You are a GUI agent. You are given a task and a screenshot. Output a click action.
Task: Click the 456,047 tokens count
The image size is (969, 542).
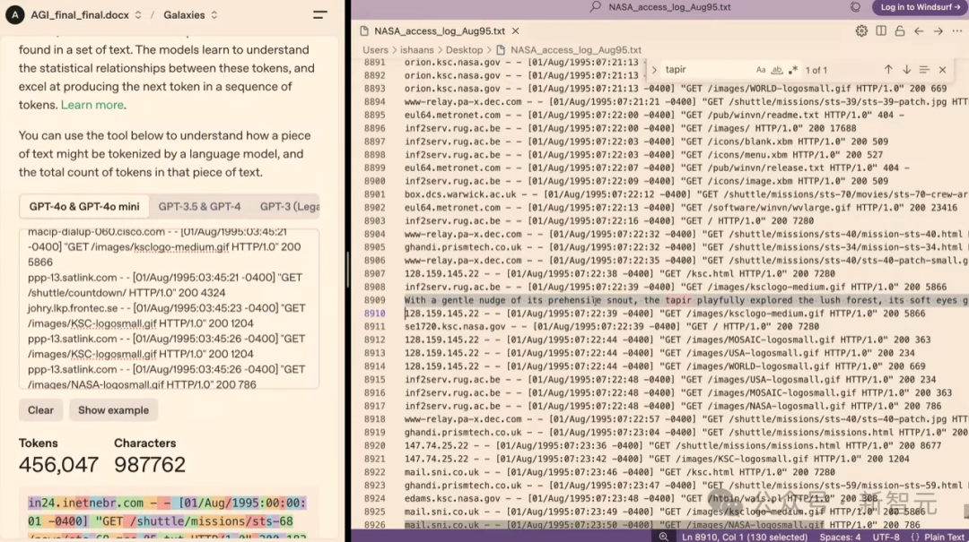click(x=58, y=464)
